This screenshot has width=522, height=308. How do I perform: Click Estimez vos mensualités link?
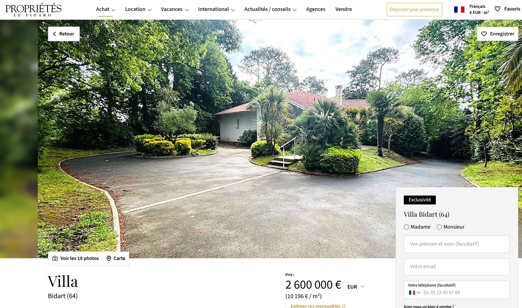tap(316, 306)
